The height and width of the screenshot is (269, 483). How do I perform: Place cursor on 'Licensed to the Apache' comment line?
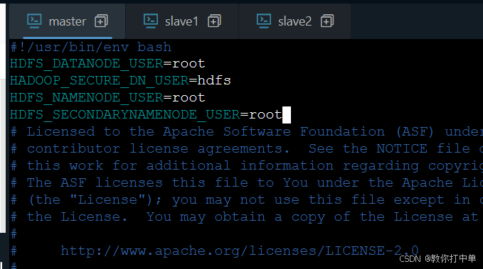pos(246,132)
